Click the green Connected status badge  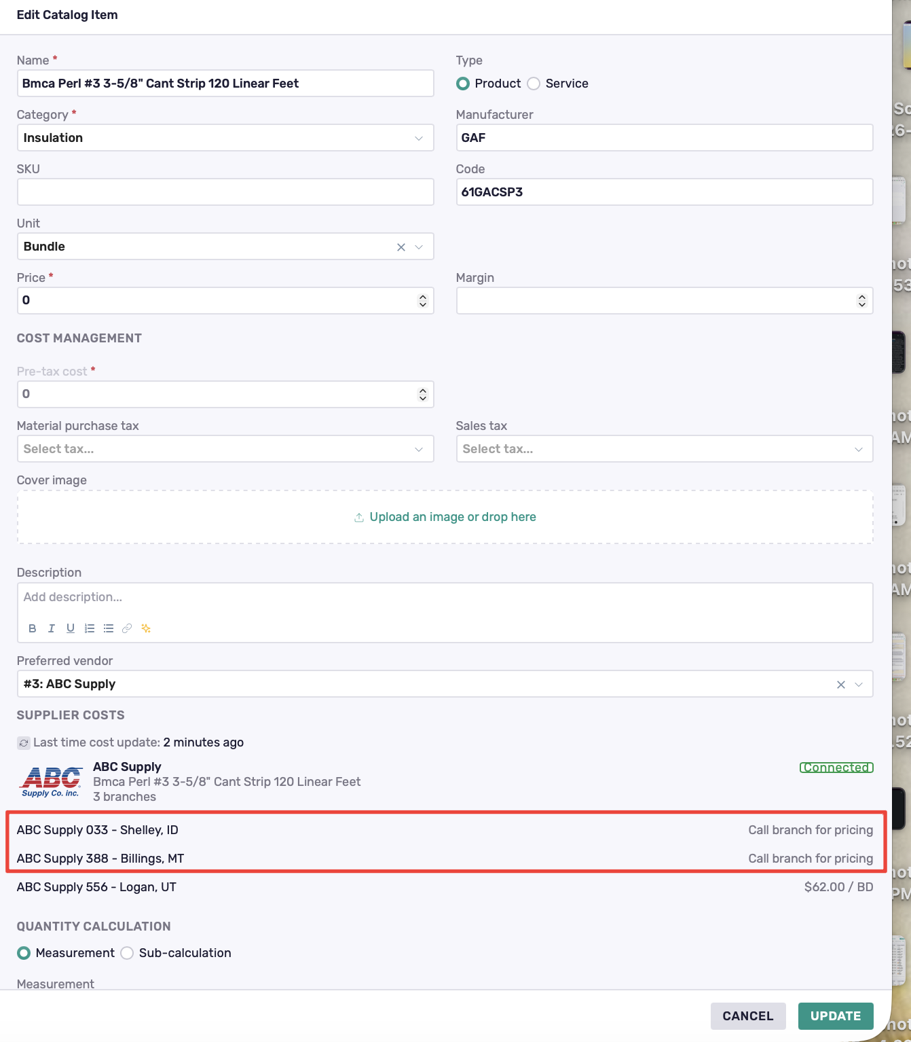(836, 768)
